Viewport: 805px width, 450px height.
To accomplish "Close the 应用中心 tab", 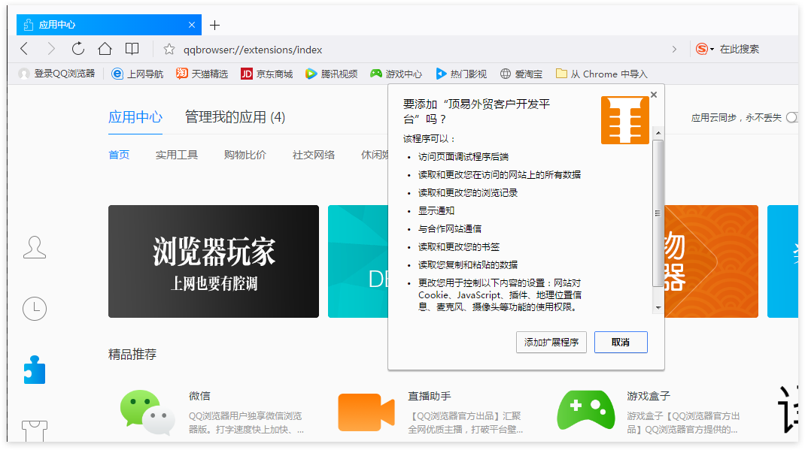I will point(192,25).
